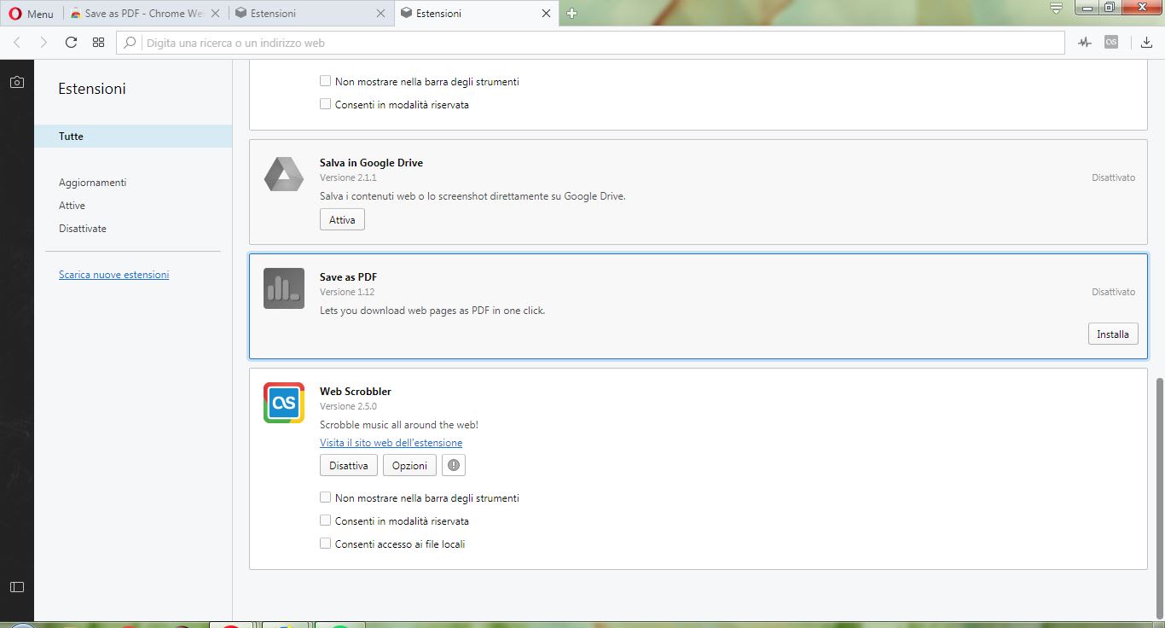
Task: Click the Estensioni sidebar heading
Action: 92,89
